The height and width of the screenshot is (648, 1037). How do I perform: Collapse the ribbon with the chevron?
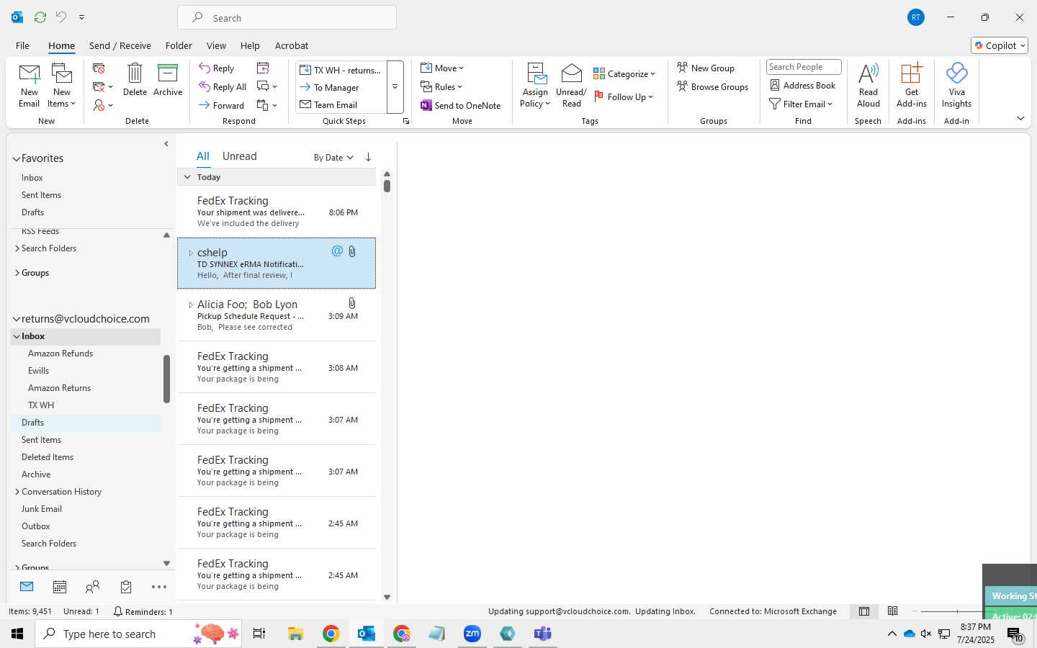[1020, 118]
